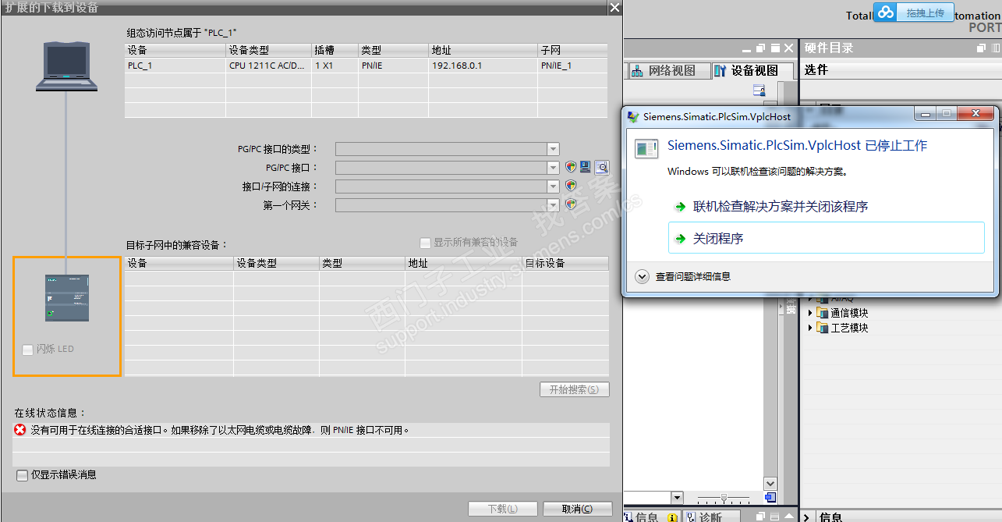Click the 通信模块 folder icon
The image size is (1002, 522).
(x=822, y=313)
